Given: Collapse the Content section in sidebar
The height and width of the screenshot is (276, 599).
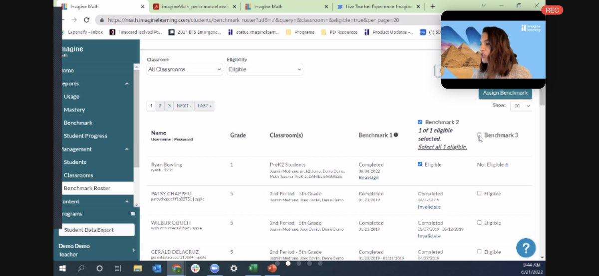Looking at the screenshot, I should [127, 202].
